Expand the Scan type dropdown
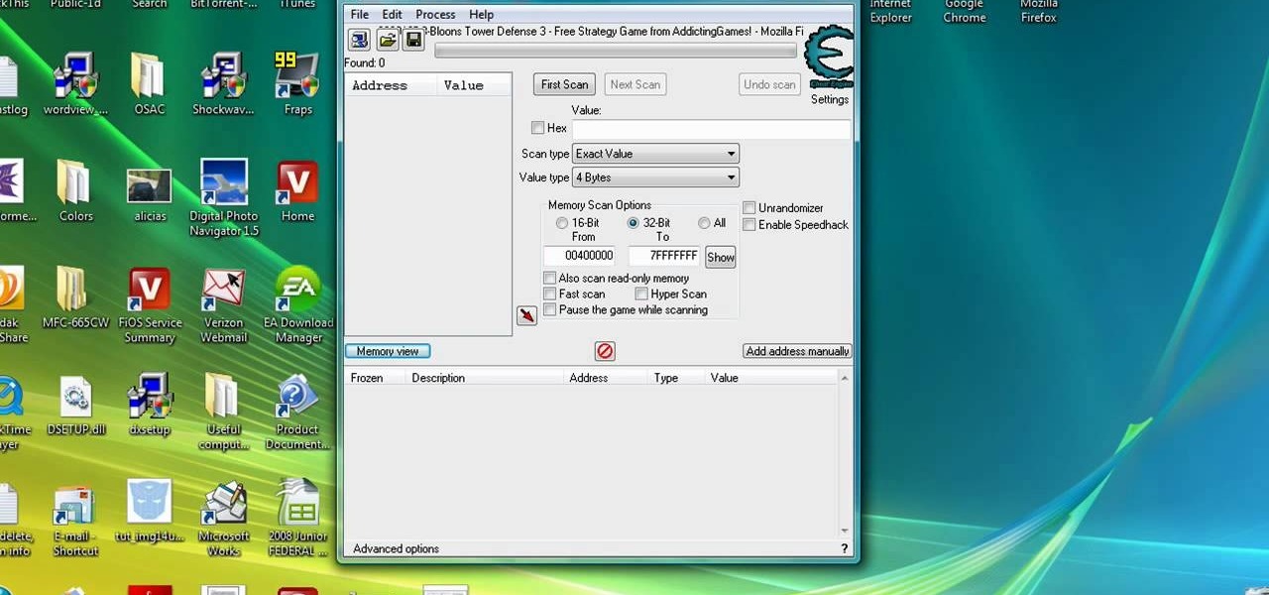Screen dimensions: 1269x595 click(x=655, y=154)
